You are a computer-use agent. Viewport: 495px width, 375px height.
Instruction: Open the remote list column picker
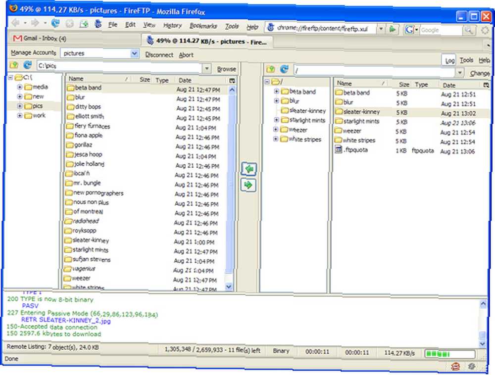coord(486,85)
